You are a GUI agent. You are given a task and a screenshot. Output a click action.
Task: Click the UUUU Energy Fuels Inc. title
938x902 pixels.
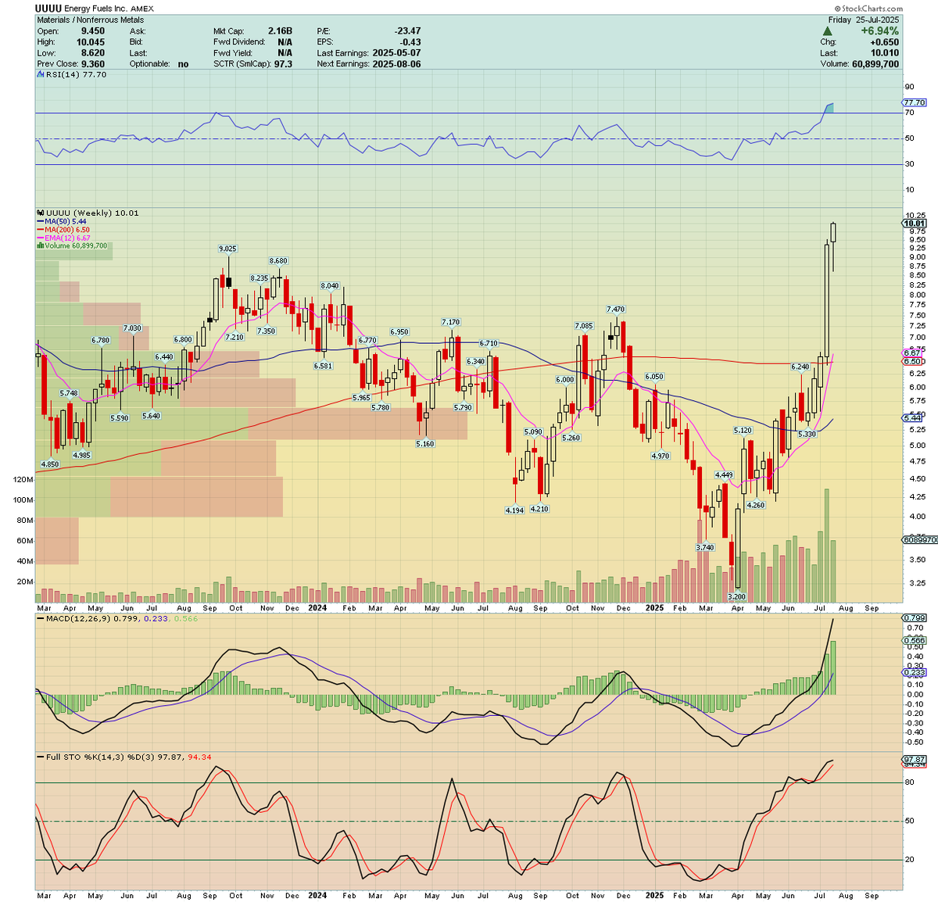95,9
